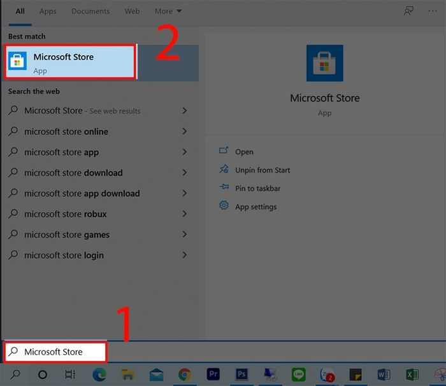446x386 pixels.
Task: Switch to the Apps tab
Action: (48, 11)
